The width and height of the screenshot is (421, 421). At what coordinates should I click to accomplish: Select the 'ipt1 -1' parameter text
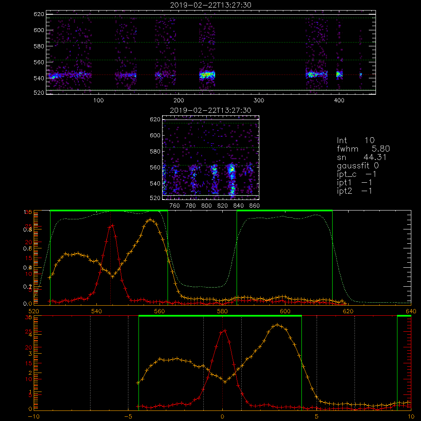(x=354, y=183)
